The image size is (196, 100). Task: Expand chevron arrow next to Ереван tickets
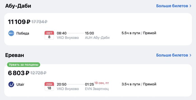click(x=190, y=55)
